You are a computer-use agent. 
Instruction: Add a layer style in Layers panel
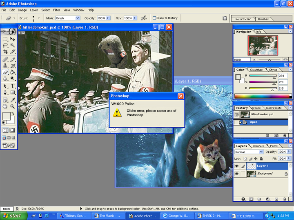coord(243,199)
